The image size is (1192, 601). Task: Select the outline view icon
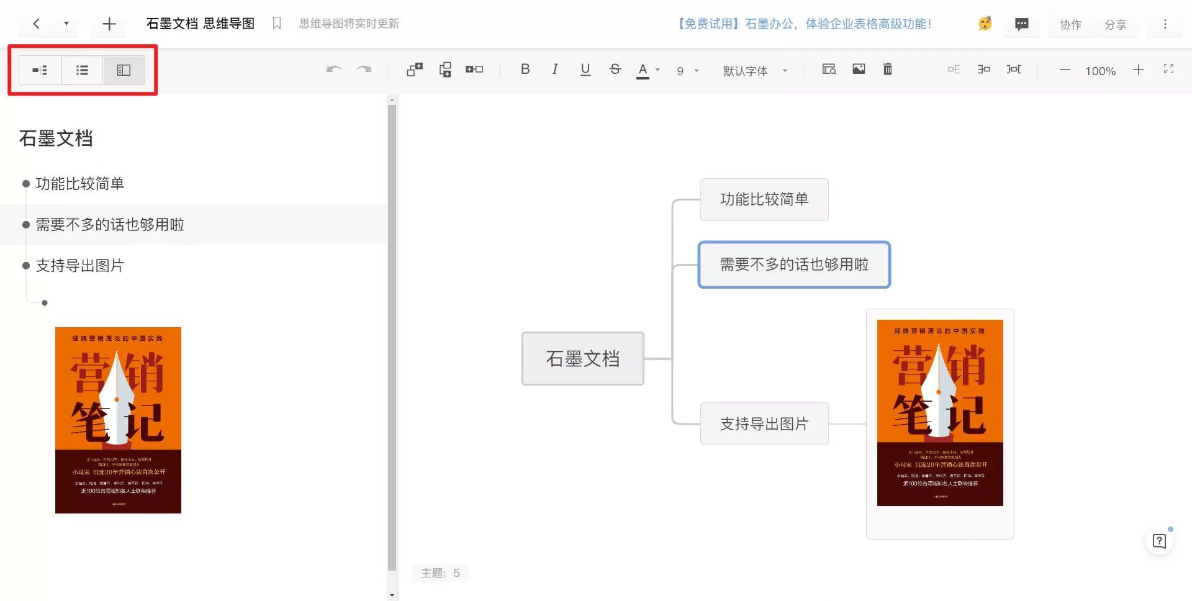(81, 70)
